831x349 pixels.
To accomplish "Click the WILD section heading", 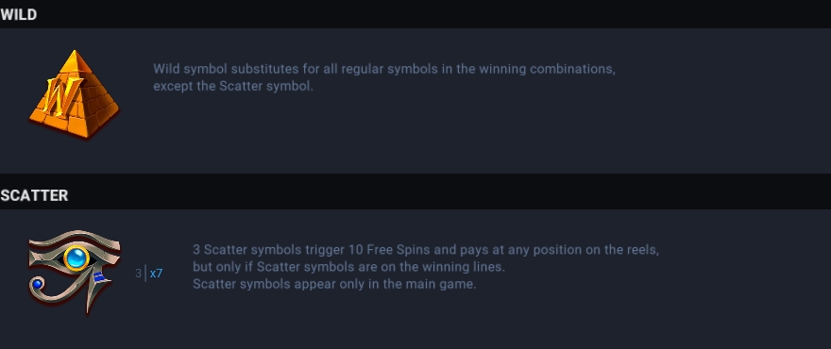I will 19,15.
